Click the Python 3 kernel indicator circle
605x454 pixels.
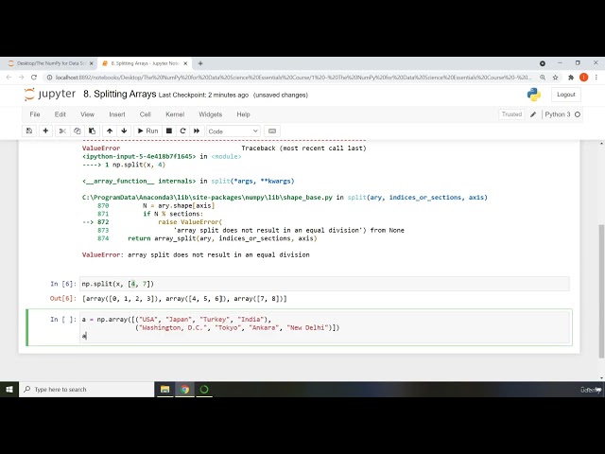(x=578, y=114)
